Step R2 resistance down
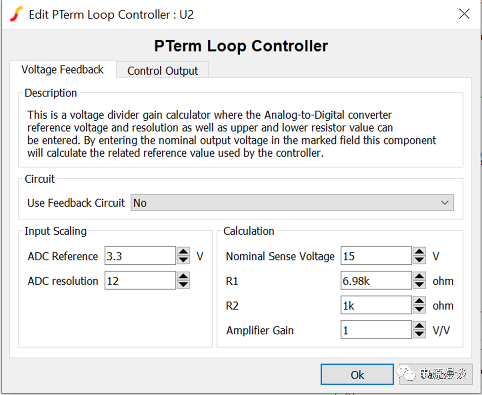The image size is (482, 395). (x=419, y=309)
